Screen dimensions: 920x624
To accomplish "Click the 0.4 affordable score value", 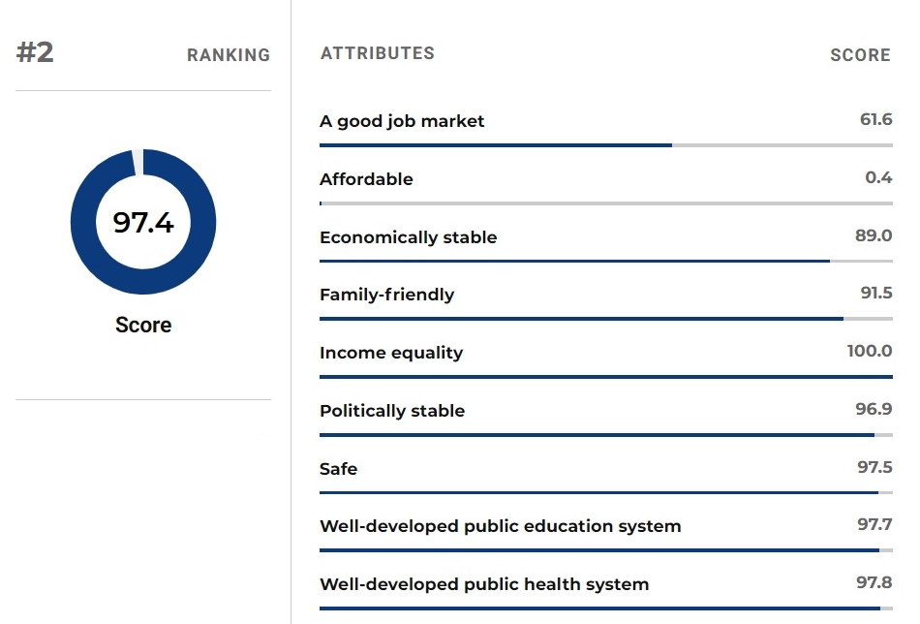I will [878, 177].
